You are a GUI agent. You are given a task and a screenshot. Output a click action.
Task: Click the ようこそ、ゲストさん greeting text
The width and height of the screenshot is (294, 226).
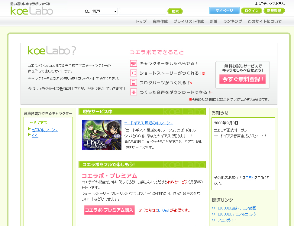[270, 4]
